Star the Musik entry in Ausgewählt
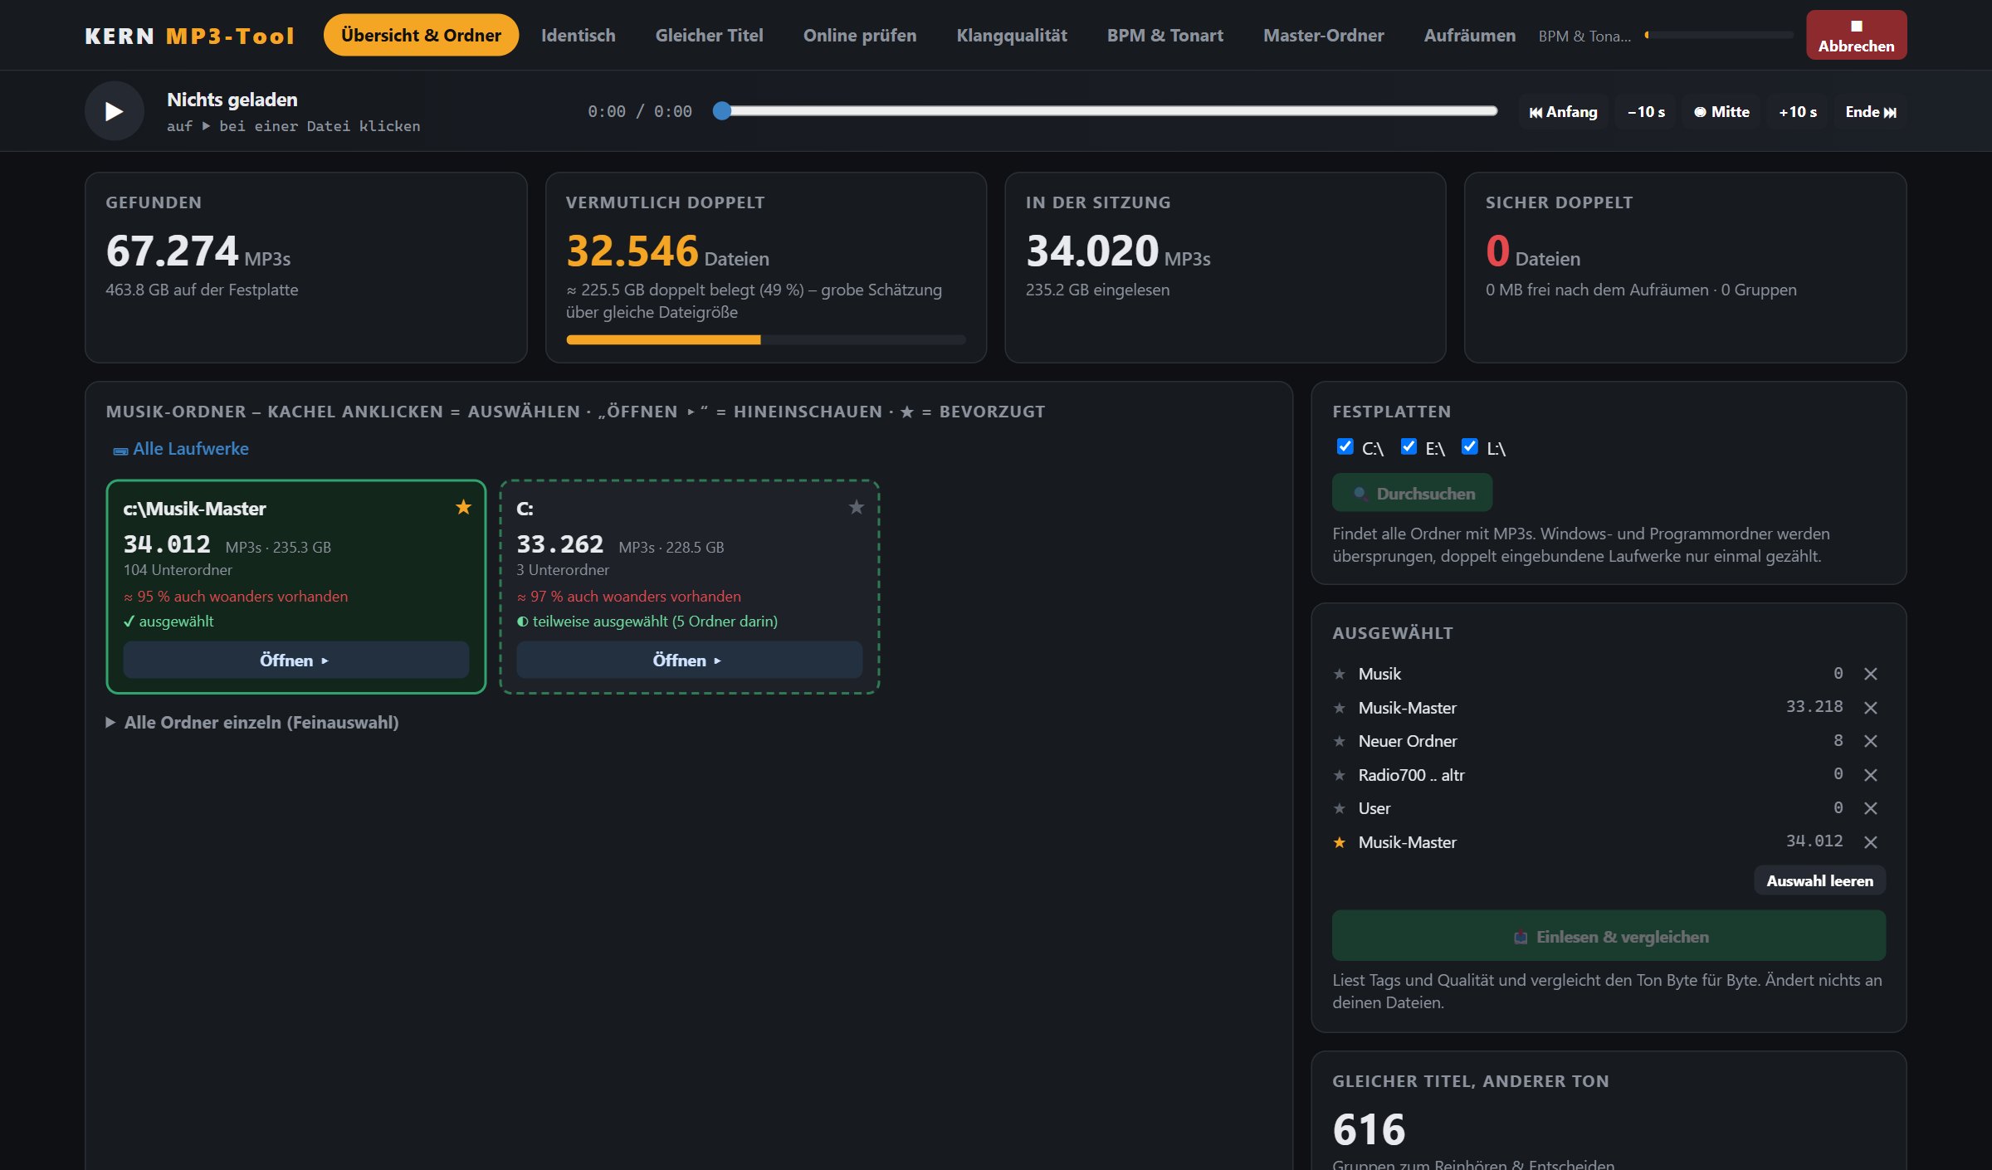The image size is (1992, 1170). coord(1339,674)
